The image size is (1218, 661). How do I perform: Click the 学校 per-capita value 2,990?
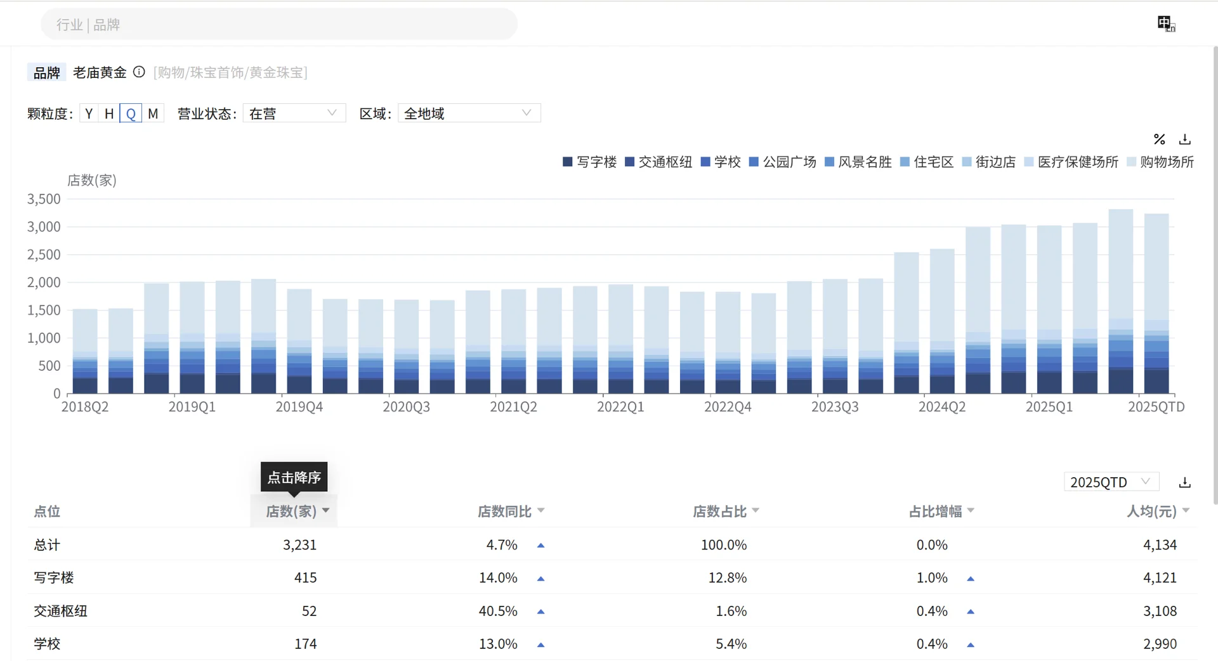(1160, 644)
